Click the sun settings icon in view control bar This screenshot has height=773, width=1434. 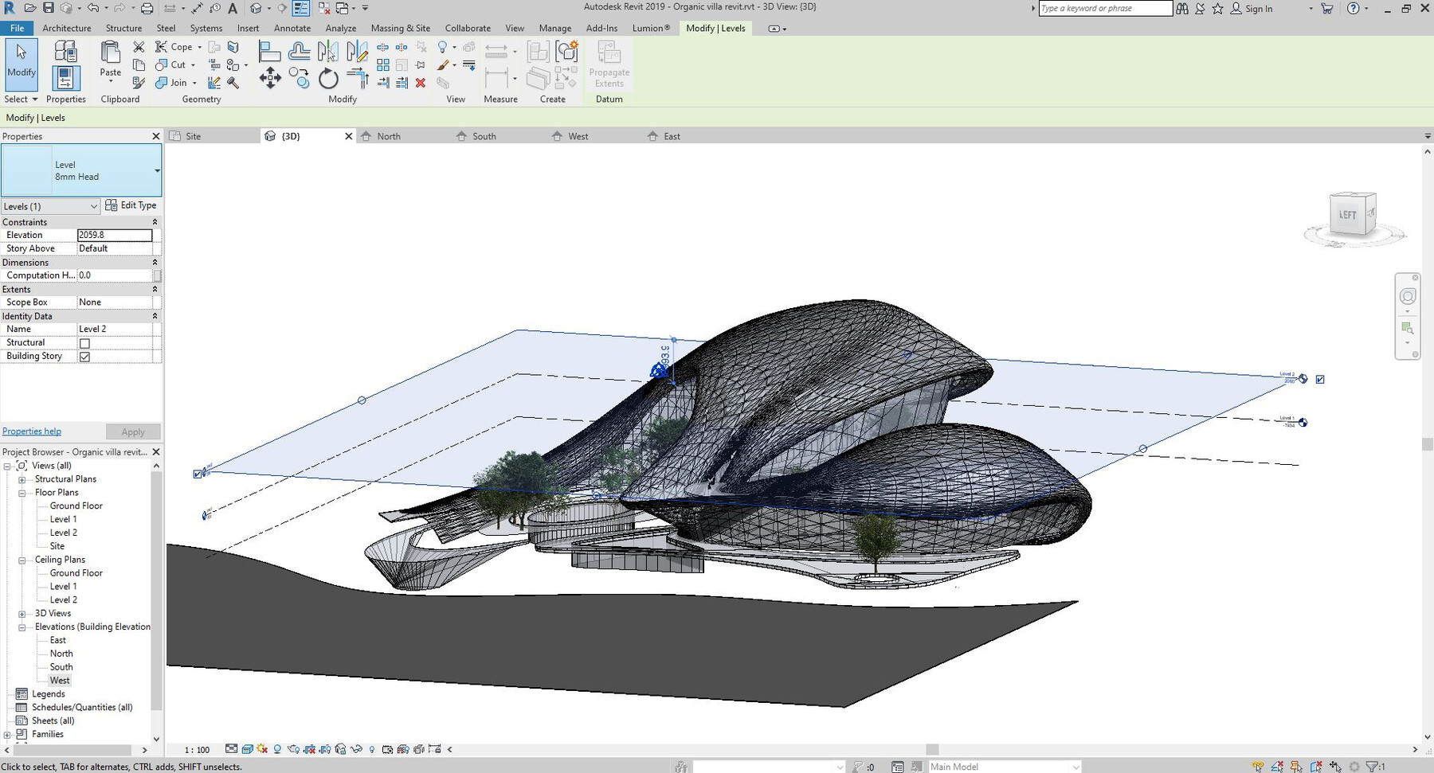[x=261, y=749]
